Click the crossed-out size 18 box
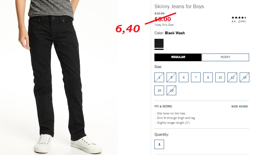The image size is (253, 155). (171, 90)
